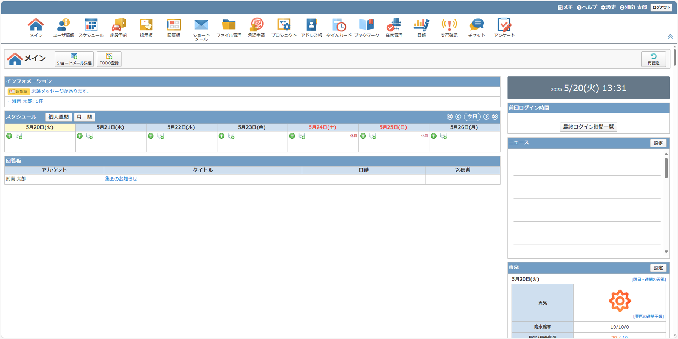The image size is (678, 339).
Task: Jump to next week double-arrow
Action: pos(495,117)
